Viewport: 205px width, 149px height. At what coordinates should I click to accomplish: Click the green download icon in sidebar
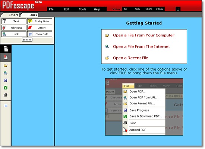pyautogui.click(x=6, y=88)
